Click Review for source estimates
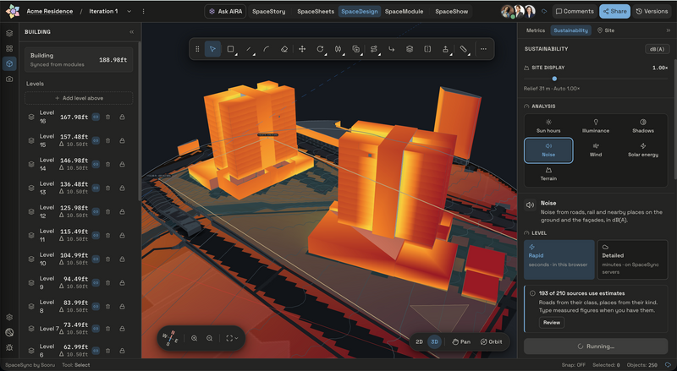Screen dimensions: 677x371 tap(552, 322)
